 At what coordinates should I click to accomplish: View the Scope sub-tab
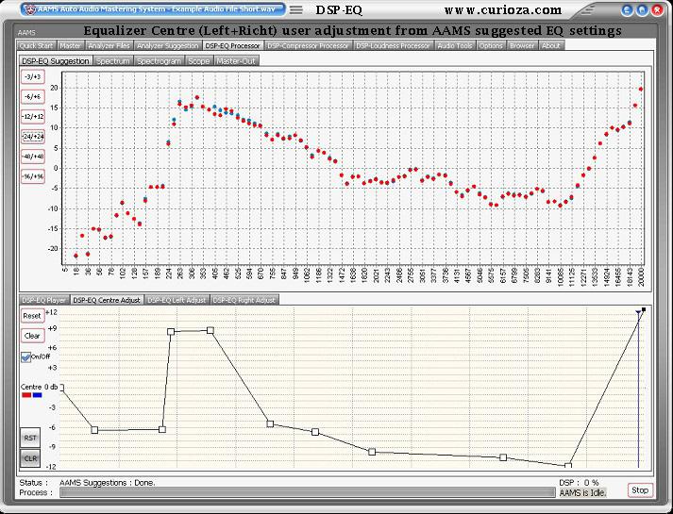[x=199, y=61]
